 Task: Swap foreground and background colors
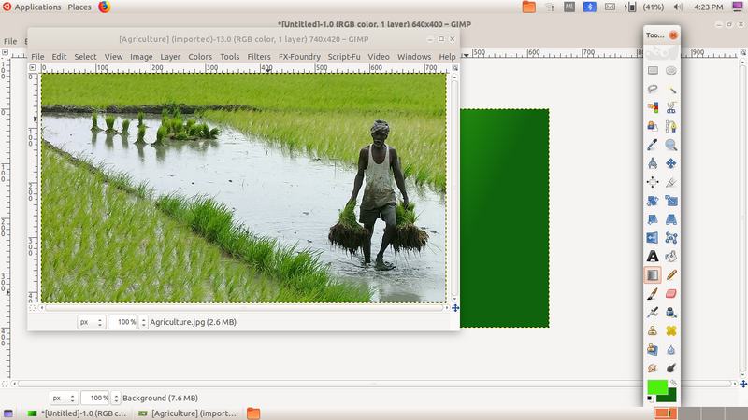(x=673, y=383)
